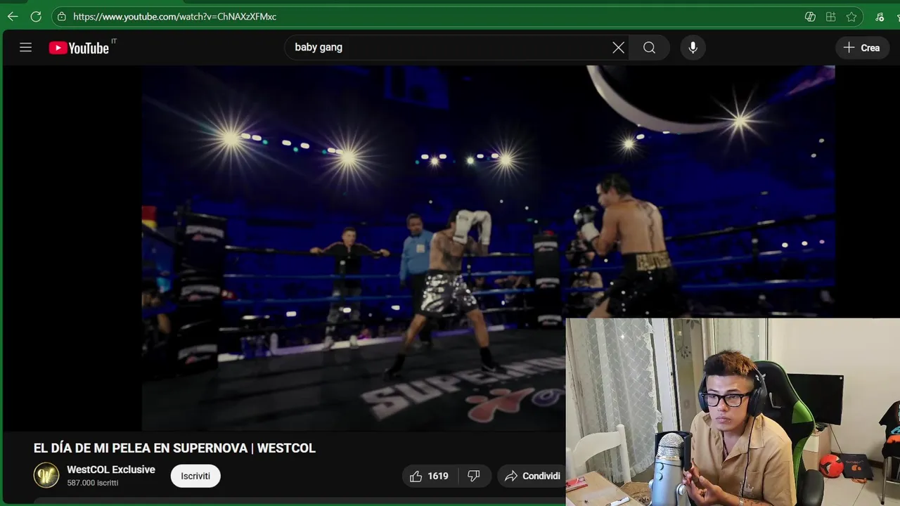
Task: Run search with the magnifier button
Action: tap(649, 47)
